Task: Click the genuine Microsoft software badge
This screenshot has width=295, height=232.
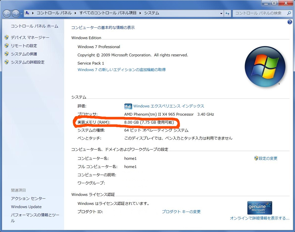Action: click(260, 208)
